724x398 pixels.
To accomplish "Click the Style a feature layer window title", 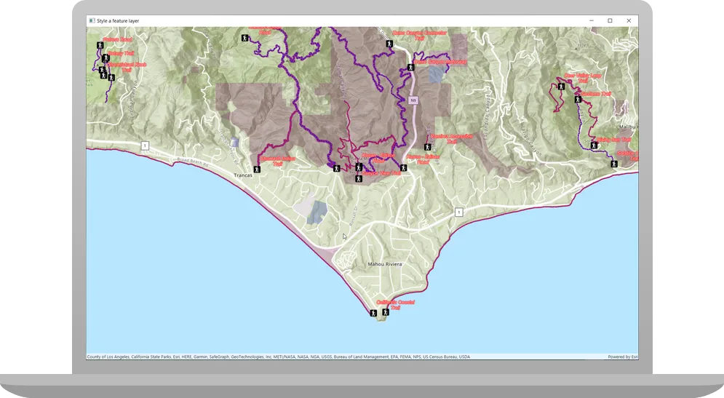I will click(118, 21).
